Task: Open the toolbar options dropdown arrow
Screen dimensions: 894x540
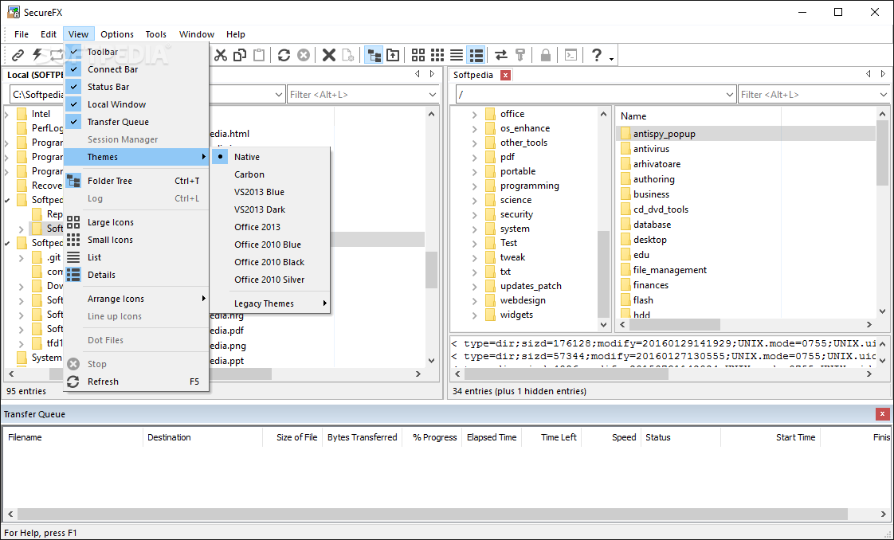Action: click(x=611, y=58)
